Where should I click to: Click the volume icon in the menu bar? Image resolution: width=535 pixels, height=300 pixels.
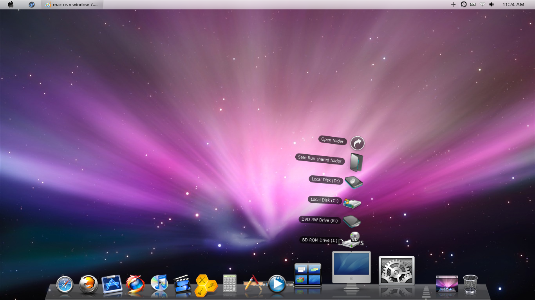pyautogui.click(x=492, y=5)
